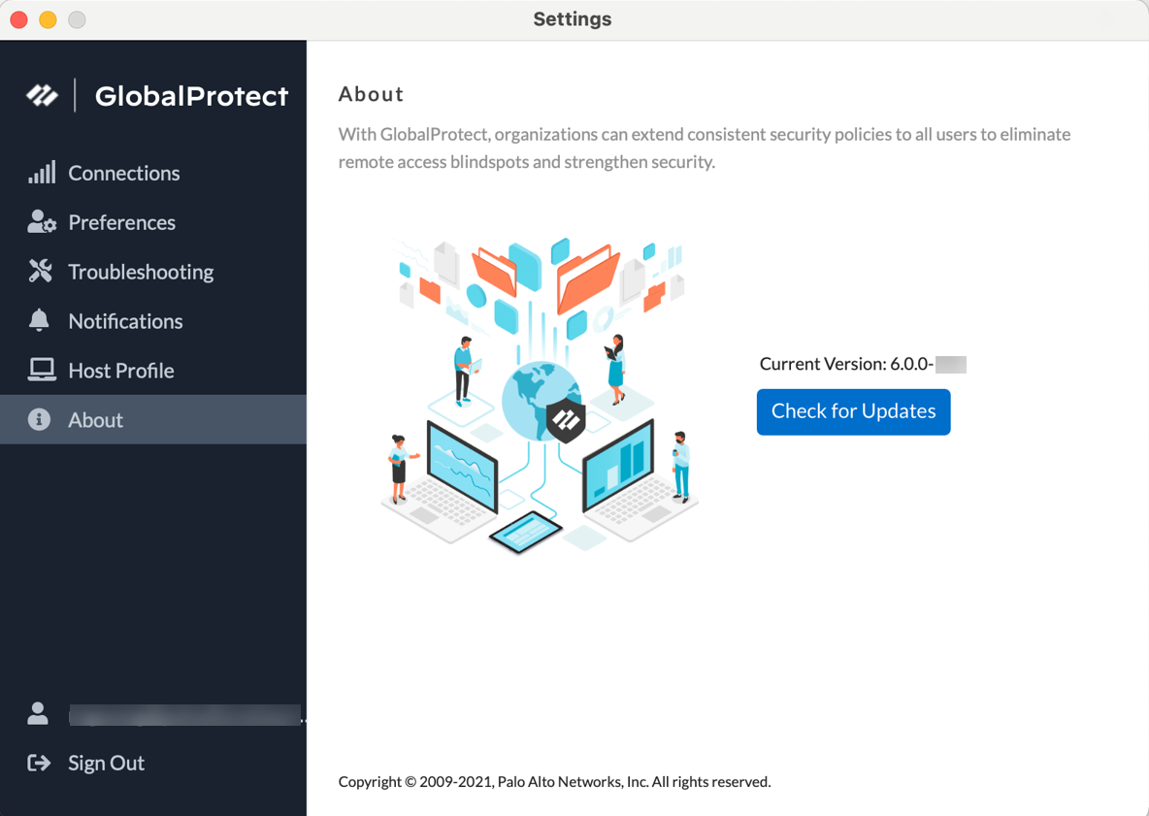
Task: Click the user account person icon
Action: [x=38, y=714]
